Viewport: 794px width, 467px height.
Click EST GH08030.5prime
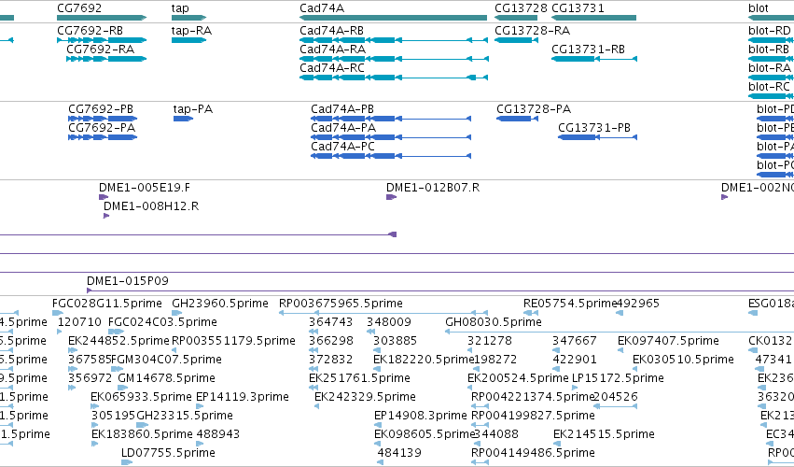coord(620,332)
